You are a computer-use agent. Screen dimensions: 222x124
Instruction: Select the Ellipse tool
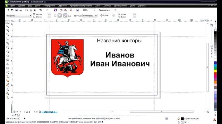point(8,51)
